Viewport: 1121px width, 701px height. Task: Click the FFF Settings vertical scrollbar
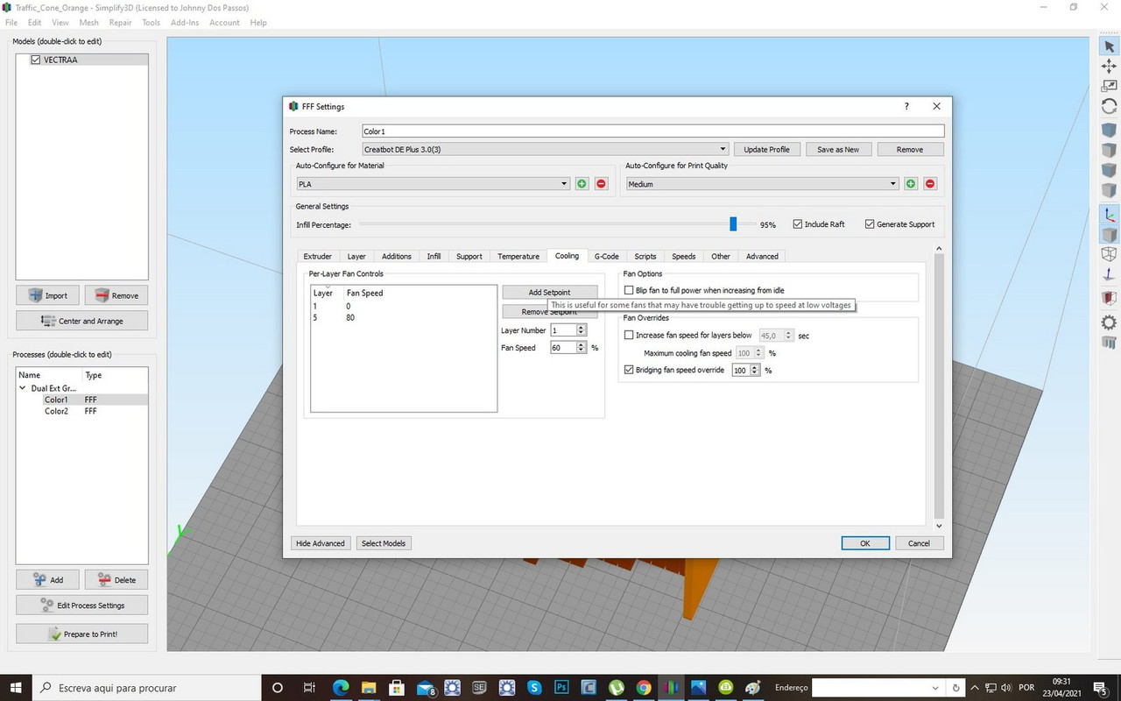(x=940, y=386)
